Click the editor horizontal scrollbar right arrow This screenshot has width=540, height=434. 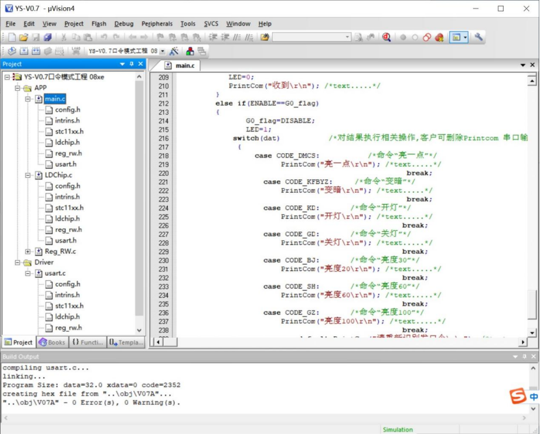[x=523, y=342]
